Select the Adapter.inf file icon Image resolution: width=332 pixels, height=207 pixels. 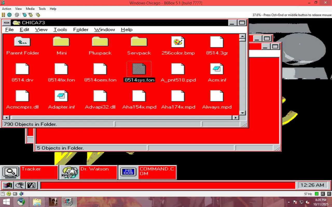point(61,96)
